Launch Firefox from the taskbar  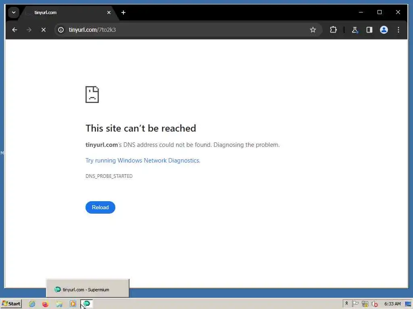[45, 304]
